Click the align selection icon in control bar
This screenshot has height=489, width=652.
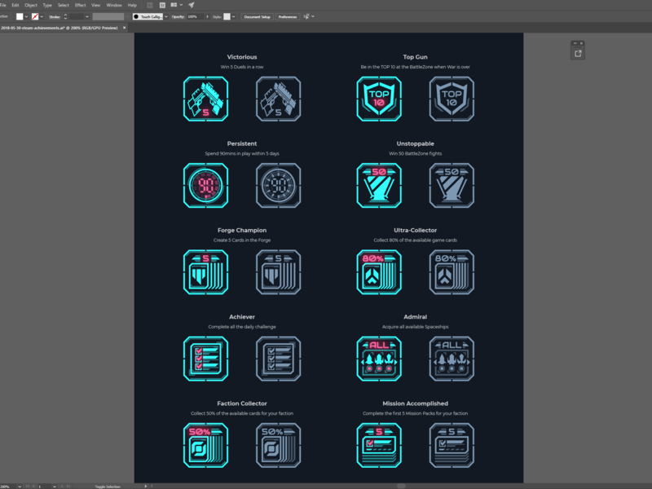[306, 16]
